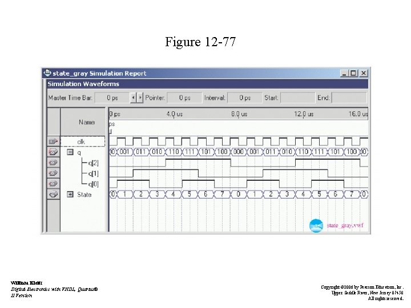
Task: Click the first 110 value in q waveform
Action: tap(174, 152)
